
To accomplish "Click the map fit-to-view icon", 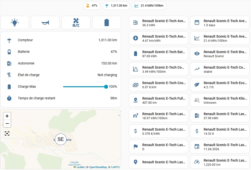I will coord(7,133).
